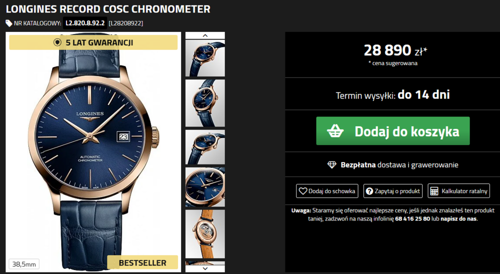Click the heart icon for Dodaj do schowka
The width and height of the screenshot is (500, 274).
point(303,191)
